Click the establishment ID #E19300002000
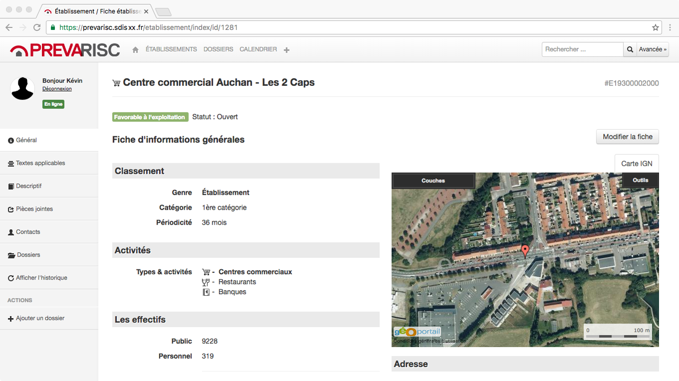 (632, 83)
